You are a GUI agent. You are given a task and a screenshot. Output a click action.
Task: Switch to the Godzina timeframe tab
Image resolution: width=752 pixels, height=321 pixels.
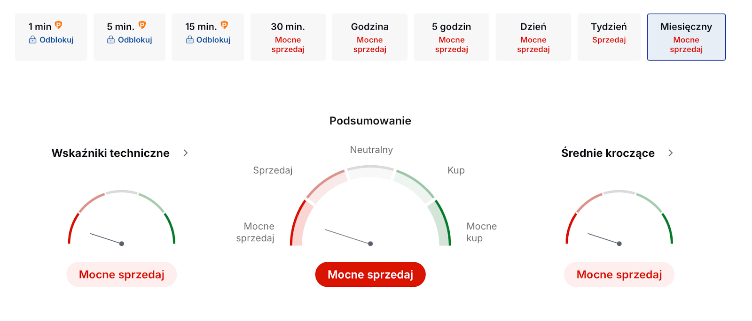[369, 37]
